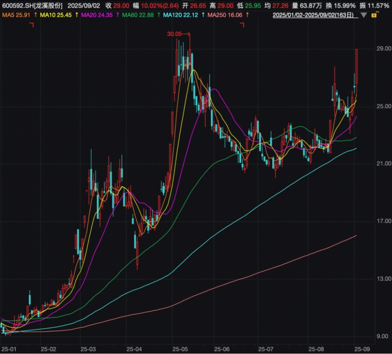
Task: Click the 600592.SH stock name title
Action: [32, 6]
